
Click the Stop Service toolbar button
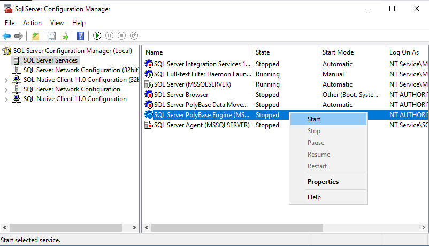(121, 36)
